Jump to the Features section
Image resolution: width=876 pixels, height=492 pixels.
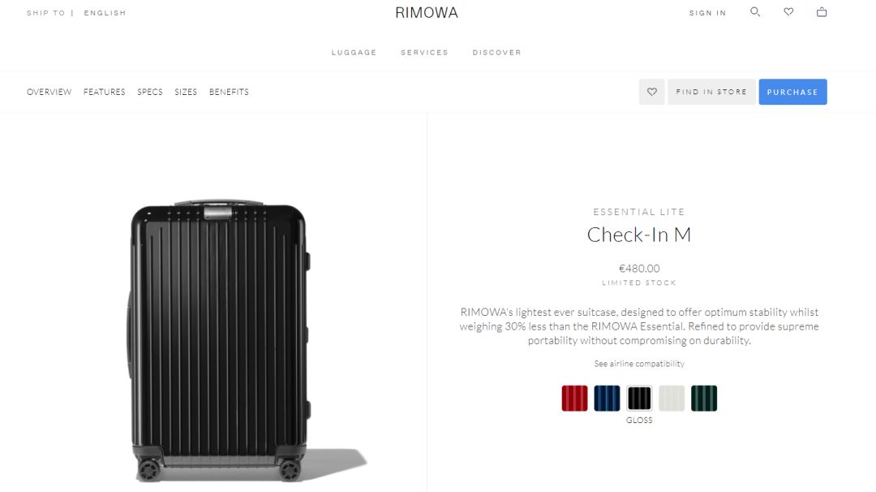[x=105, y=92]
